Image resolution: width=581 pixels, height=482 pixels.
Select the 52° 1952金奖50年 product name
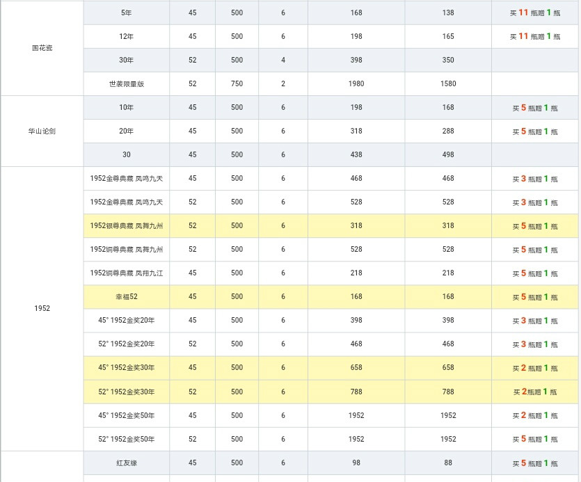[127, 440]
